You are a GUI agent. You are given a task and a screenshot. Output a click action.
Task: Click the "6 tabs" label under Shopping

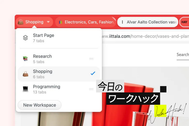point(39,77)
